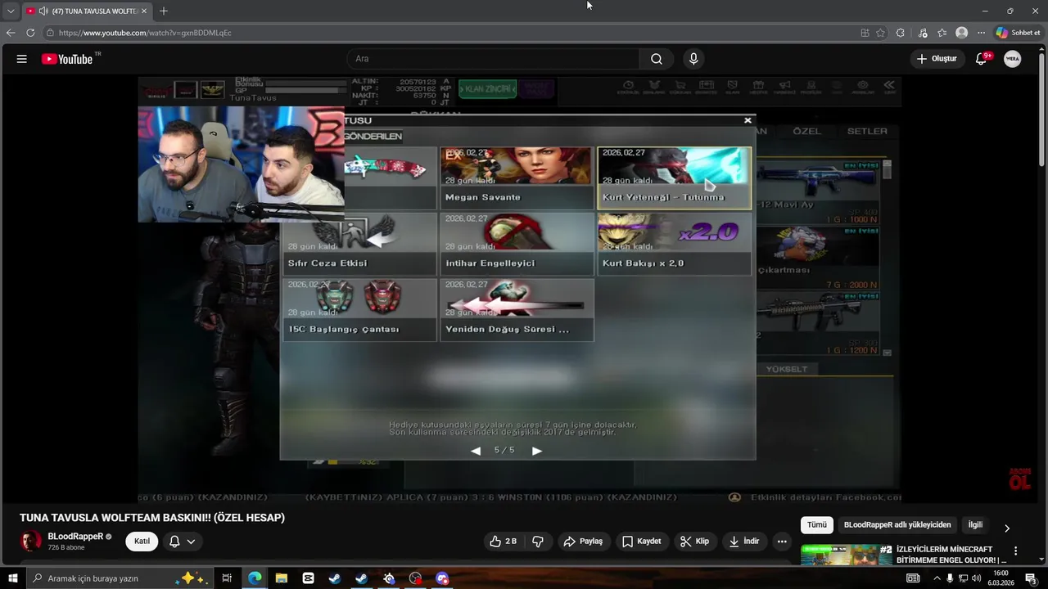Select the 15C Başlangıç Çantası item
The width and height of the screenshot is (1048, 589).
(359, 310)
